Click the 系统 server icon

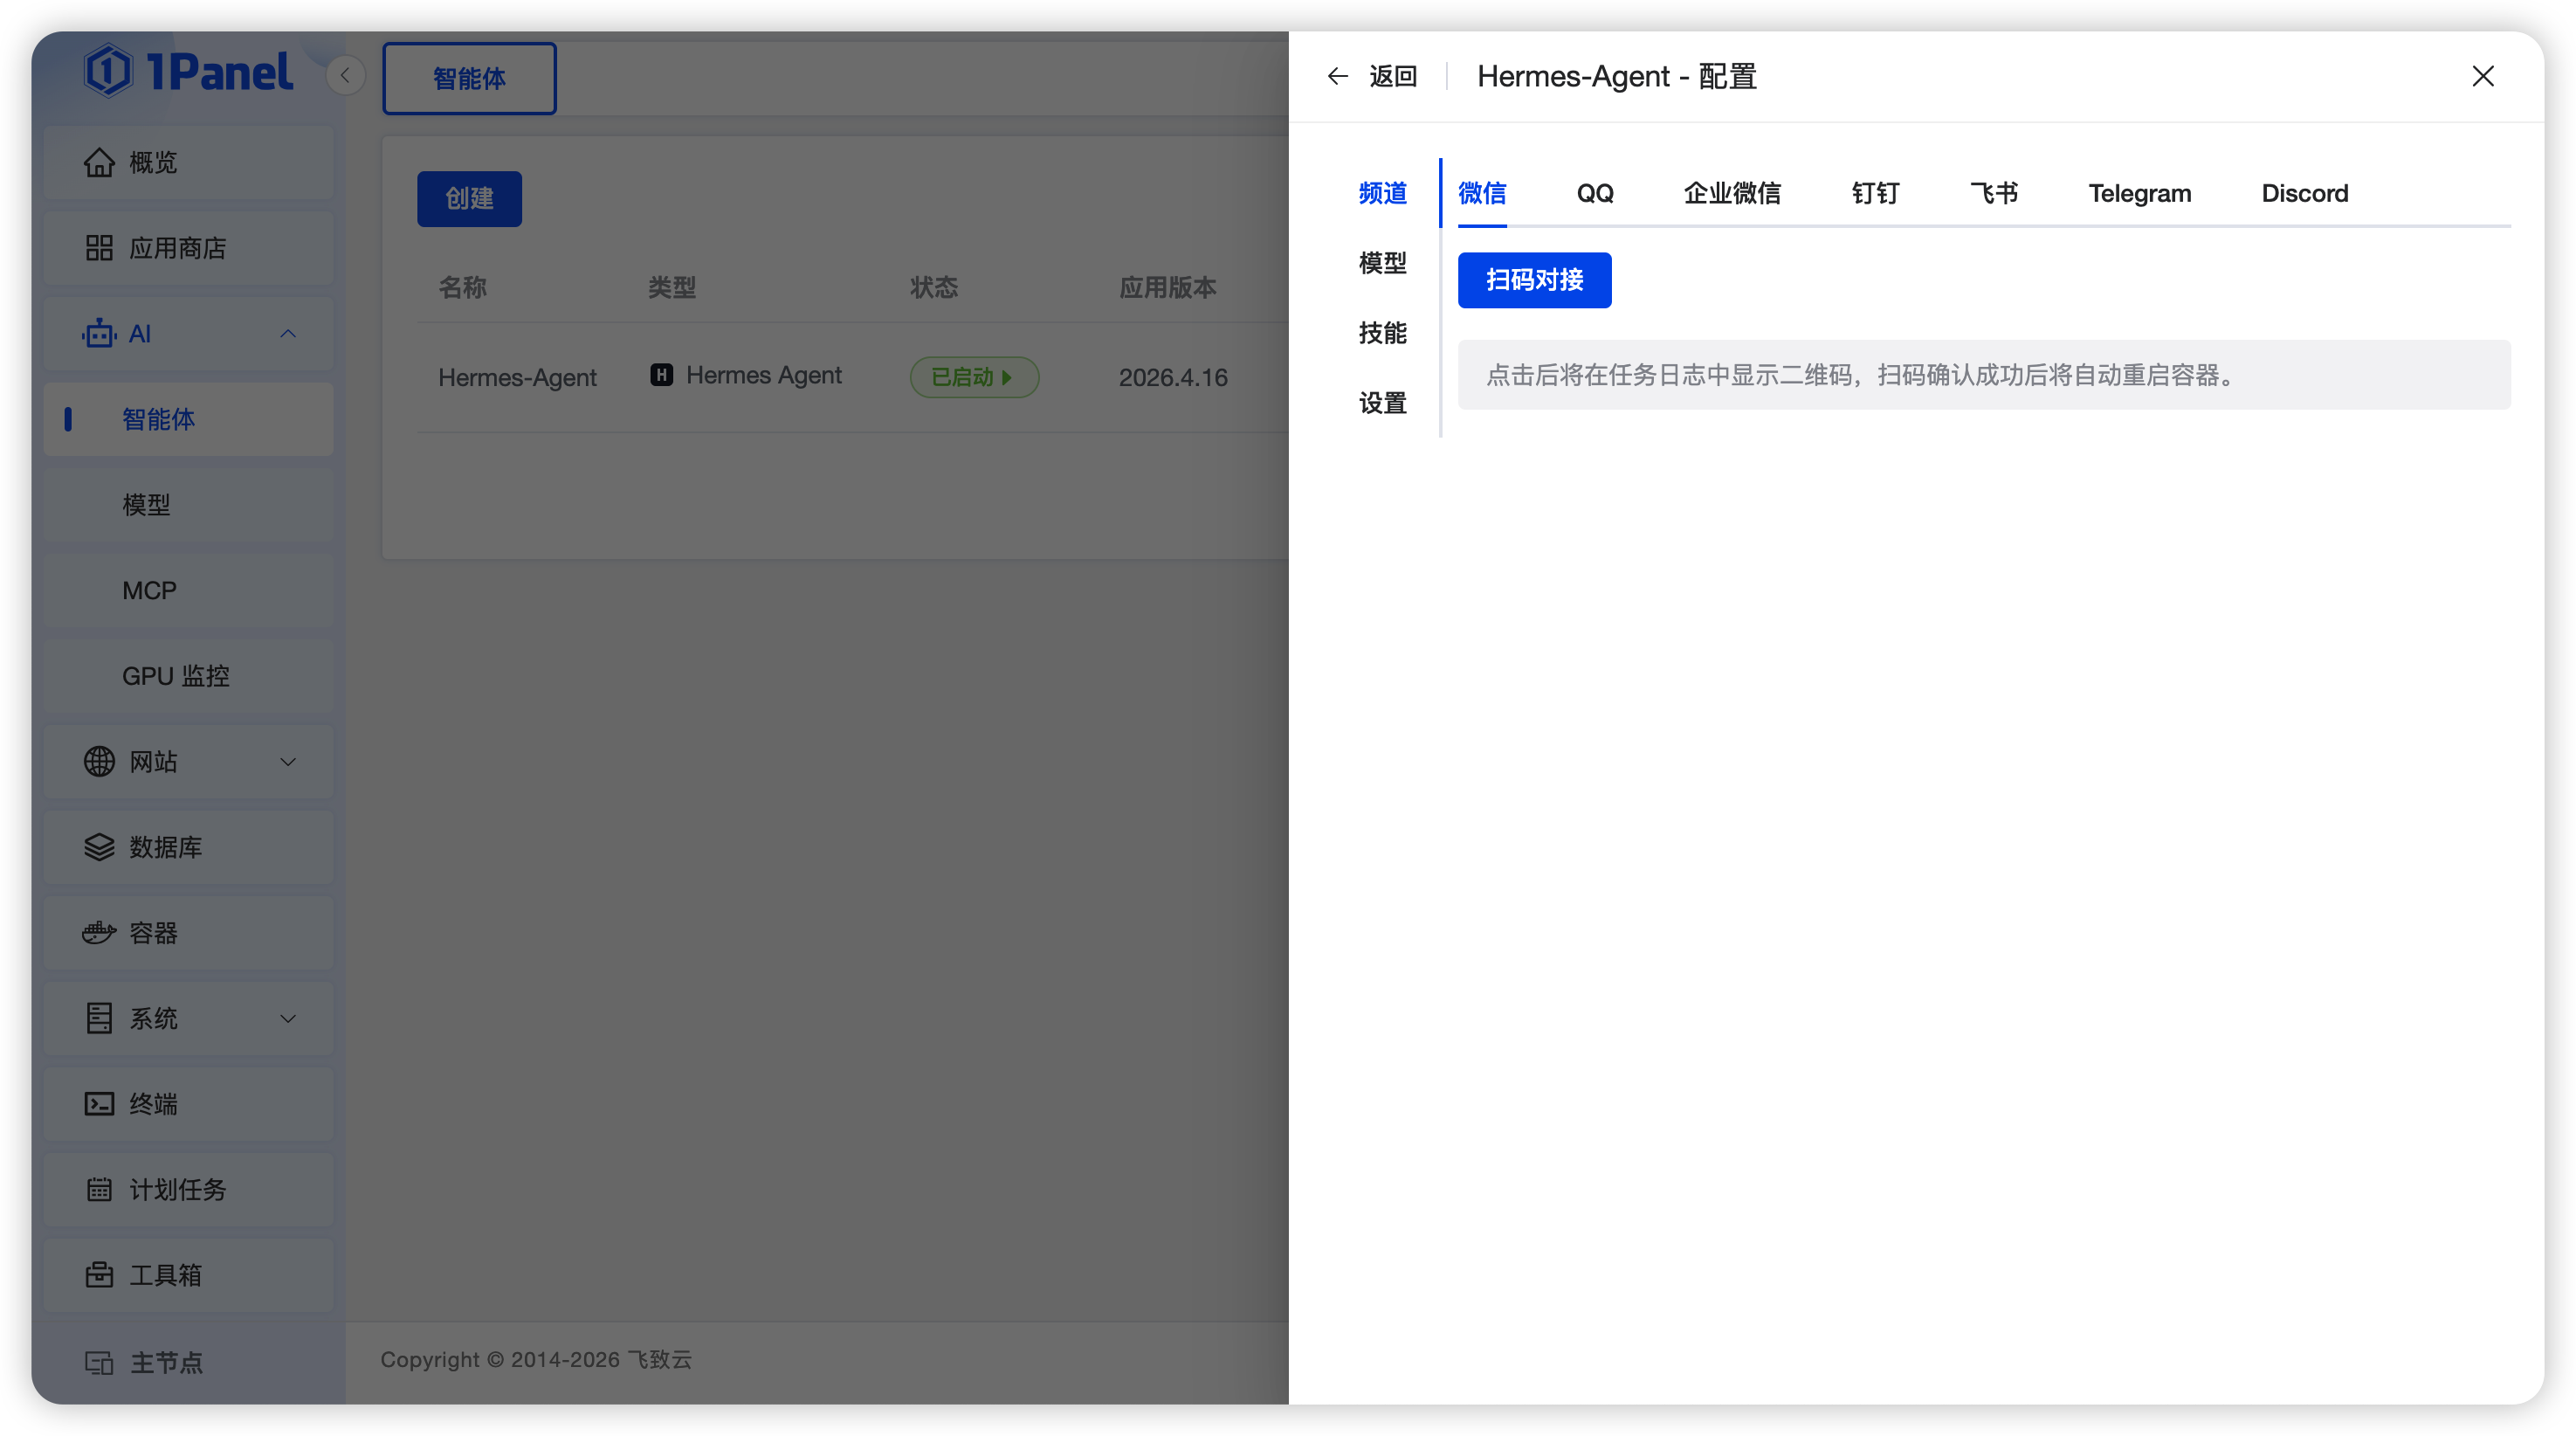click(x=99, y=1018)
